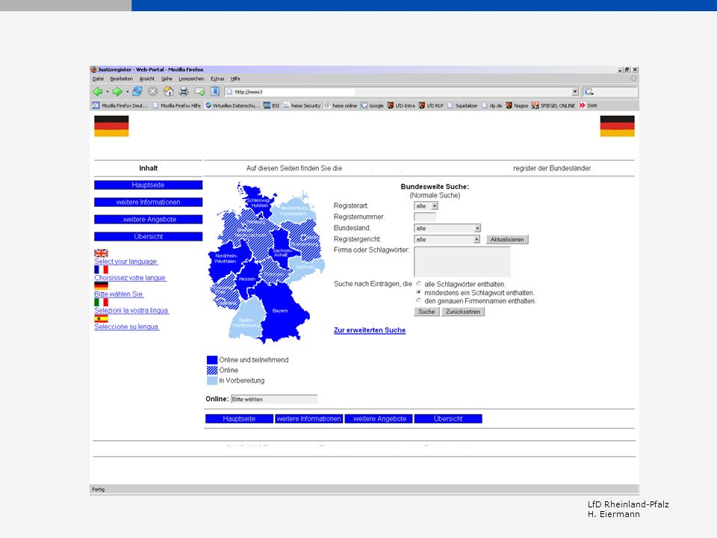Screen dimensions: 717x538
Task: Click 'Choisissez votre langue' link
Action: coord(130,278)
